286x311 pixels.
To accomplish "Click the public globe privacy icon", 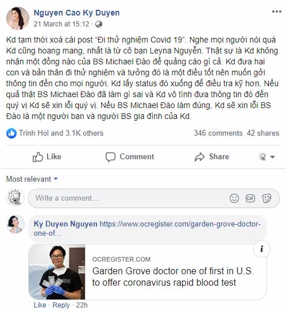I will point(99,24).
